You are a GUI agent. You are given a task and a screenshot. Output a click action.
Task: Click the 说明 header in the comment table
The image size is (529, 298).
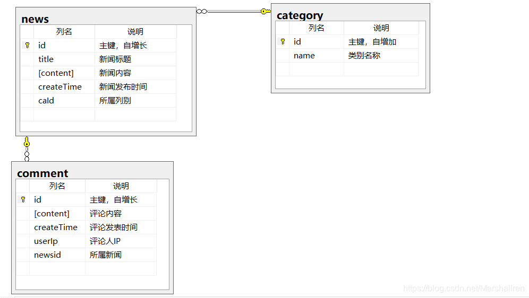121,186
